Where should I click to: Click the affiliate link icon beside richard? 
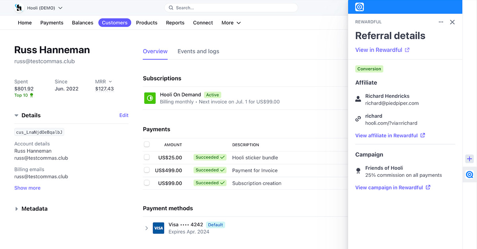tap(358, 119)
